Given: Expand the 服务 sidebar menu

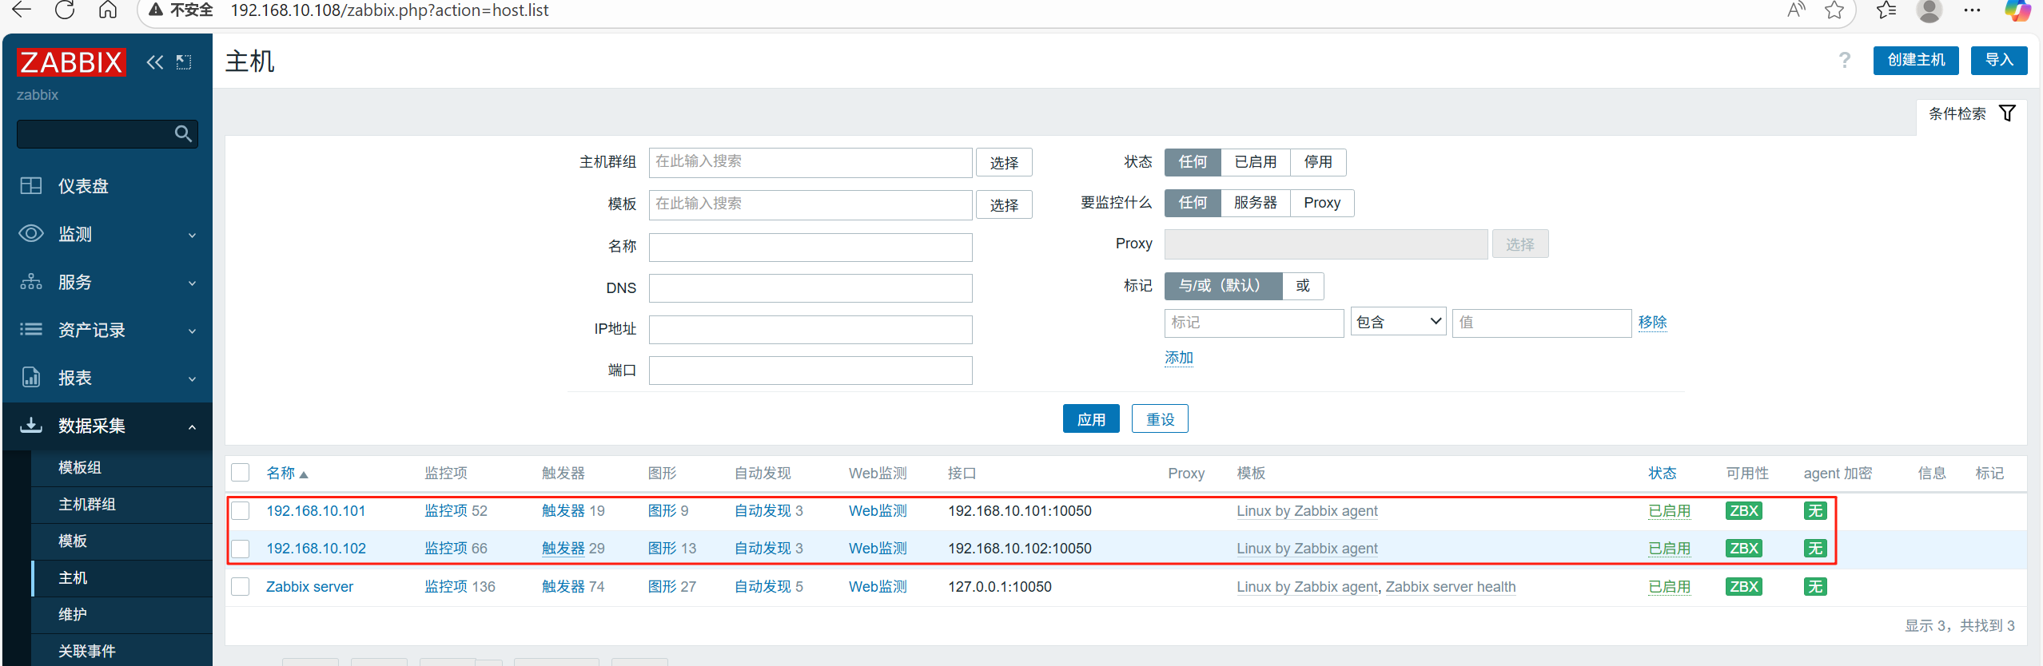Looking at the screenshot, I should tap(108, 282).
